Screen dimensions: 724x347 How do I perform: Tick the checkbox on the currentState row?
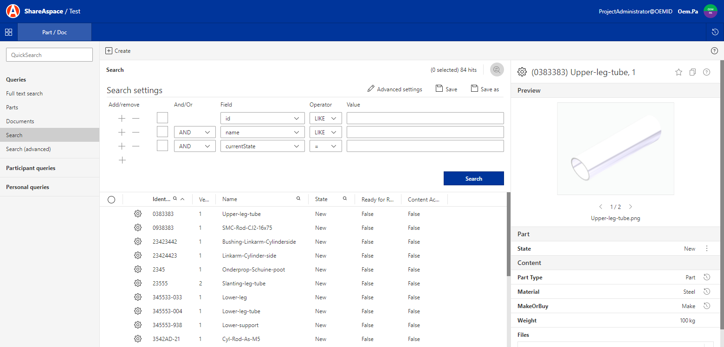click(162, 146)
